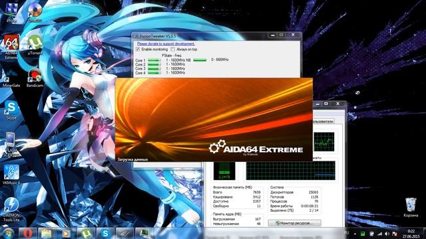Open the media player taskbar icon
The image size is (426, 239).
point(66,233)
